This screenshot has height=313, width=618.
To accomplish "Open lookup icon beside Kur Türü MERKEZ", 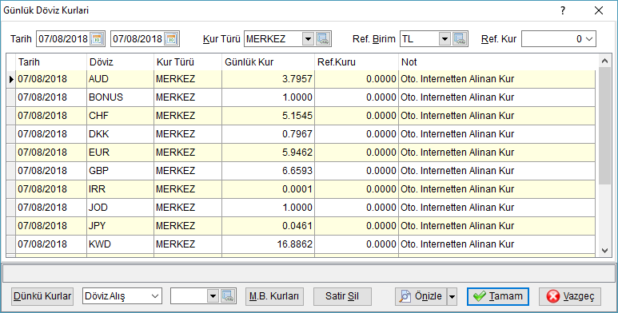I will click(x=322, y=39).
